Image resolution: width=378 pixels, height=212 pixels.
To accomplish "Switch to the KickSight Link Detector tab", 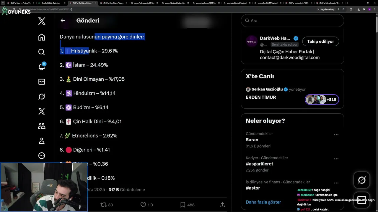I will click(x=50, y=3).
